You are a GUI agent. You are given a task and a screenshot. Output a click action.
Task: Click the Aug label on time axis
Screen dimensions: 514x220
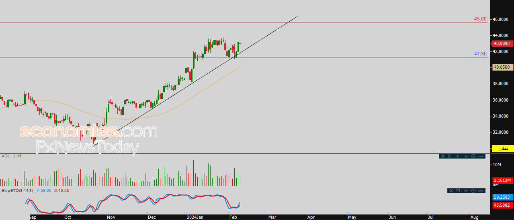474,217
